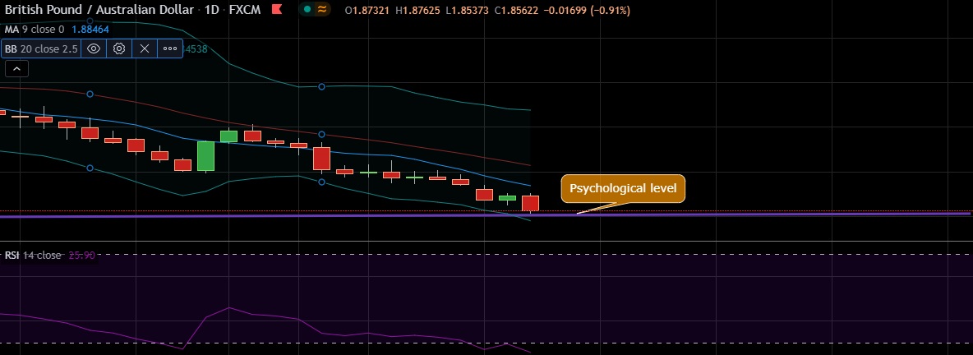973x355 pixels.
Task: Click the green market status dot
Action: pos(308,9)
